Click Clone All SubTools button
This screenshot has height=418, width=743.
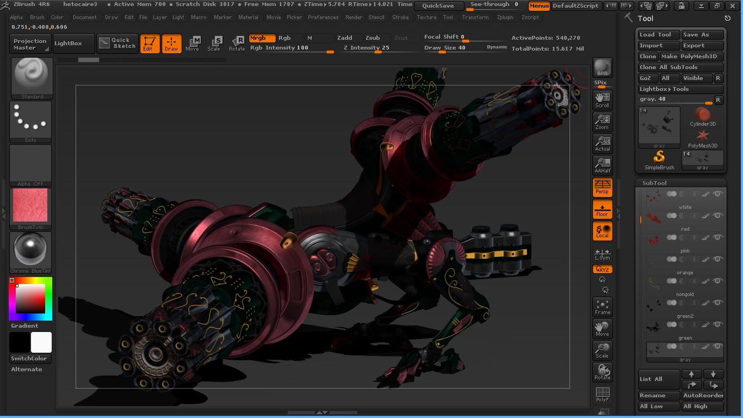681,67
